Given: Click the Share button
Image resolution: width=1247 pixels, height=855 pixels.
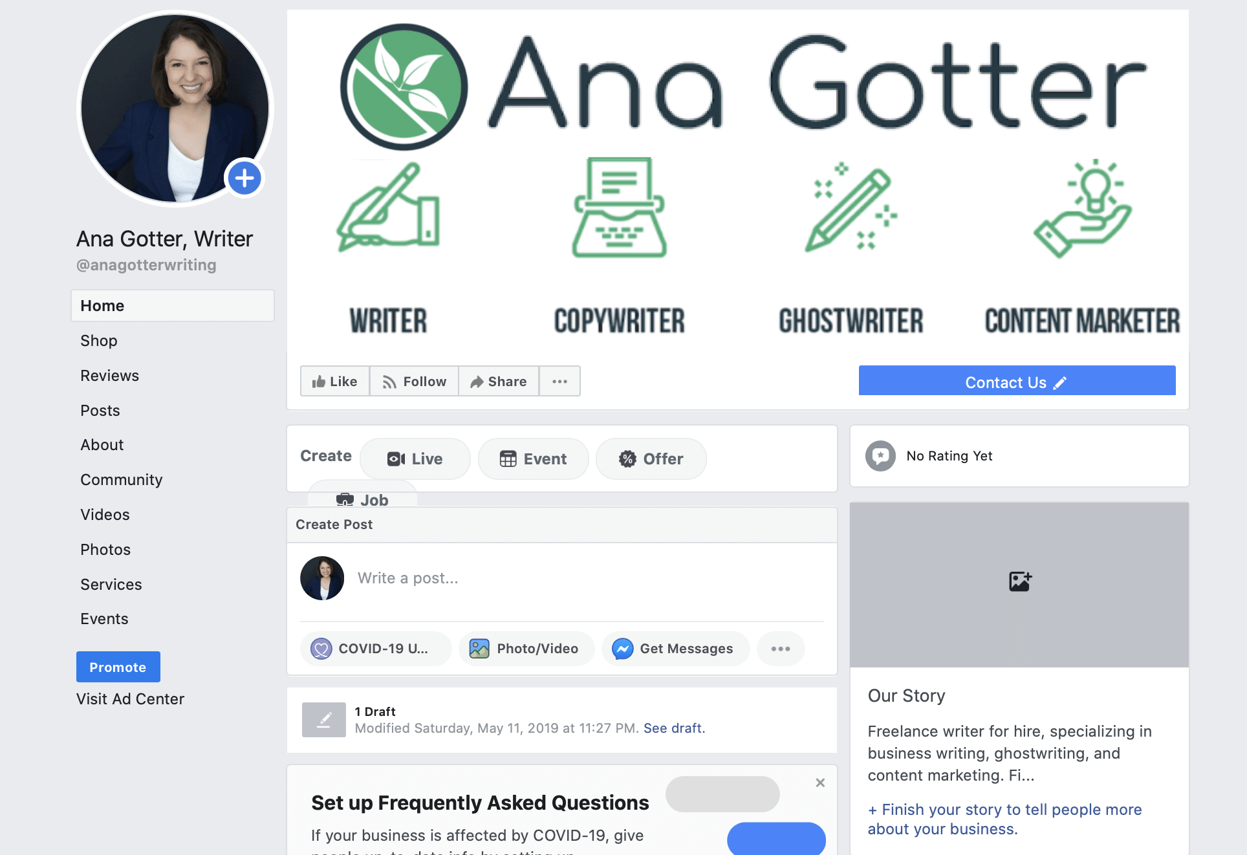Looking at the screenshot, I should [x=499, y=381].
